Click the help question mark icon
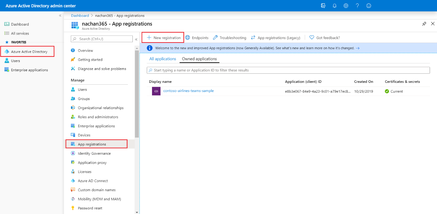This screenshot has width=437, height=214. pos(357,6)
